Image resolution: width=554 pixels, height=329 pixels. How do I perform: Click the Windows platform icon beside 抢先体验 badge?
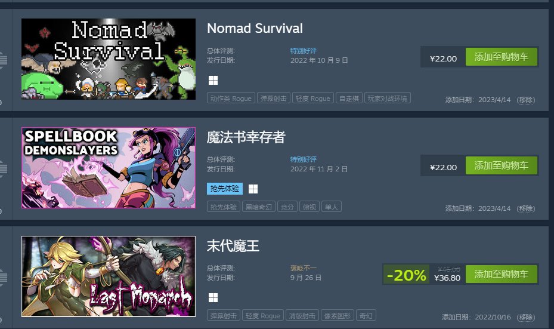click(253, 189)
